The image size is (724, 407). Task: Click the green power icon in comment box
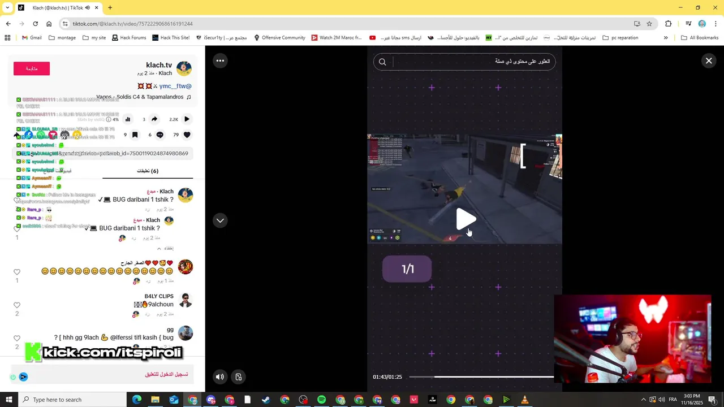(x=13, y=376)
